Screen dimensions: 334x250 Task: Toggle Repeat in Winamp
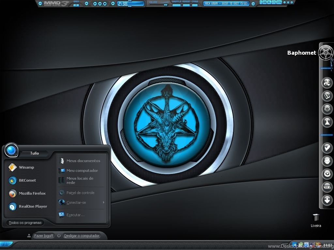186,5
